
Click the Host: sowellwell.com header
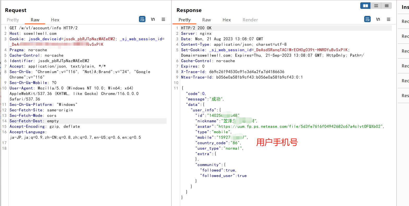coord(33,33)
